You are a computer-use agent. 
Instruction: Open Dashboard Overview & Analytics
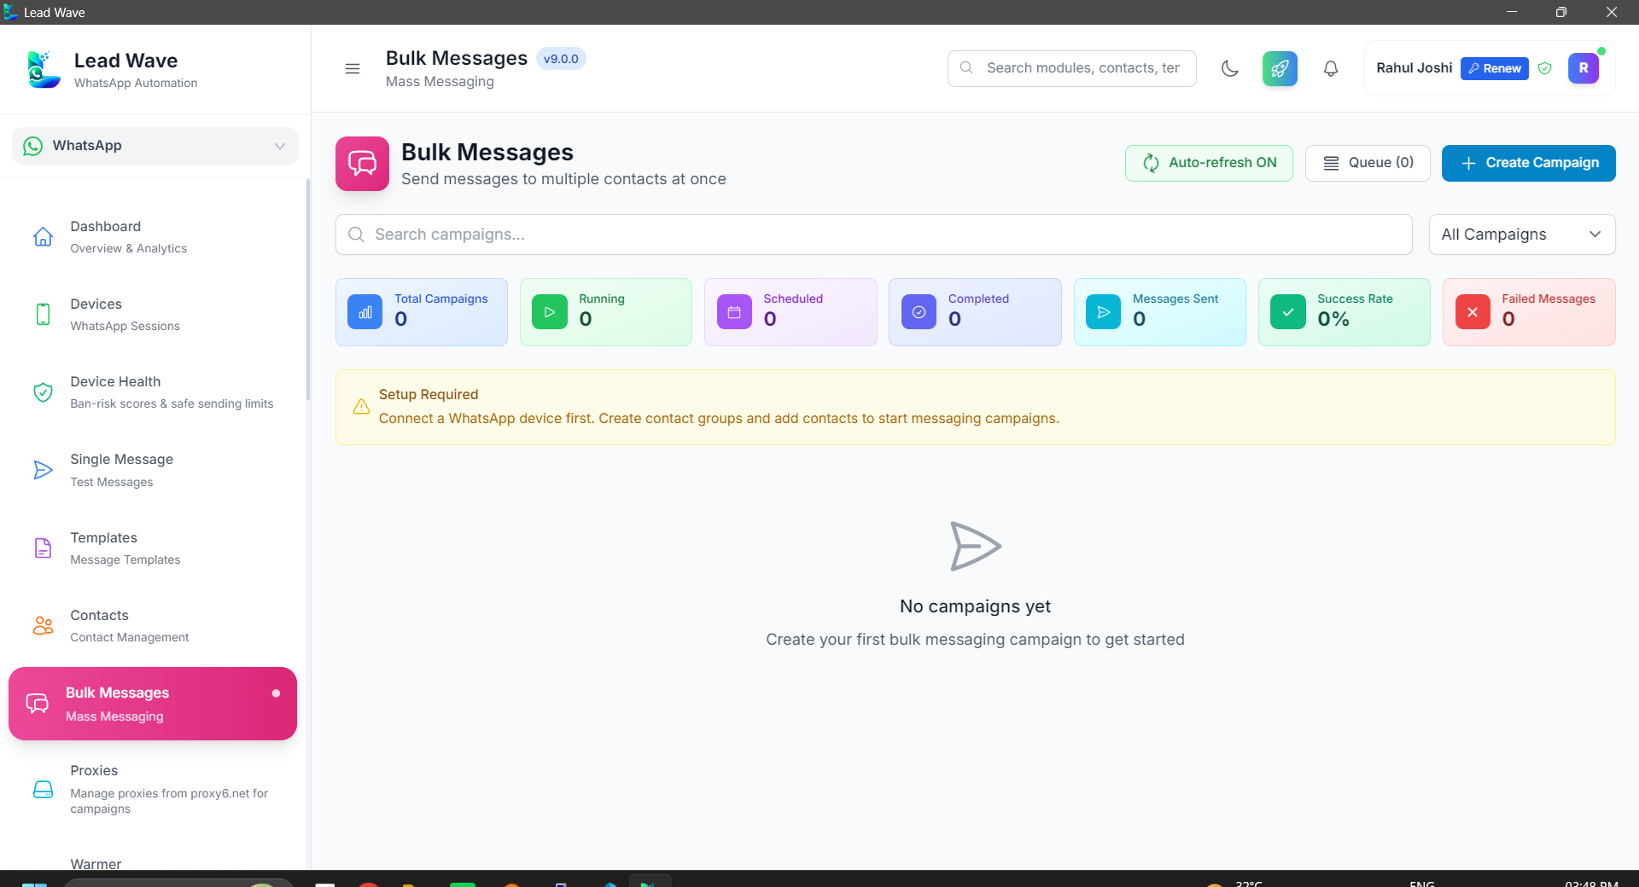coord(154,237)
